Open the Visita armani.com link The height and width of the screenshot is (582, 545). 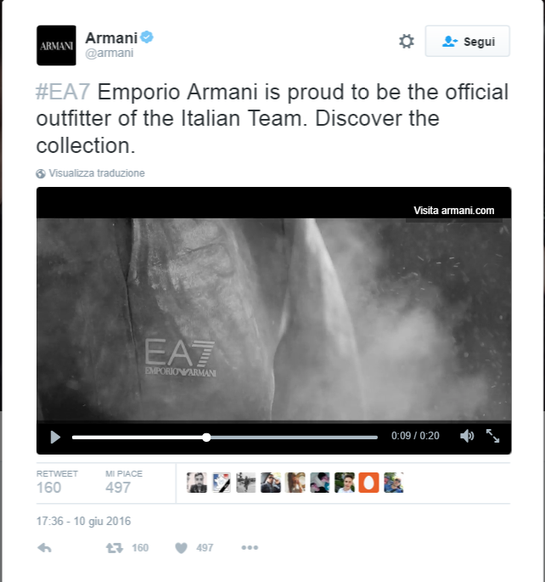pos(454,211)
